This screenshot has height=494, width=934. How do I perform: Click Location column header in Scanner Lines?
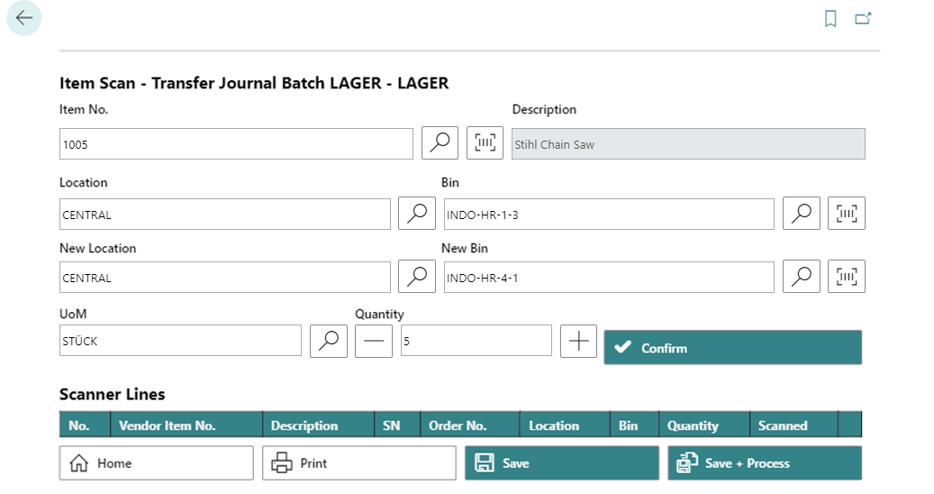click(x=566, y=425)
